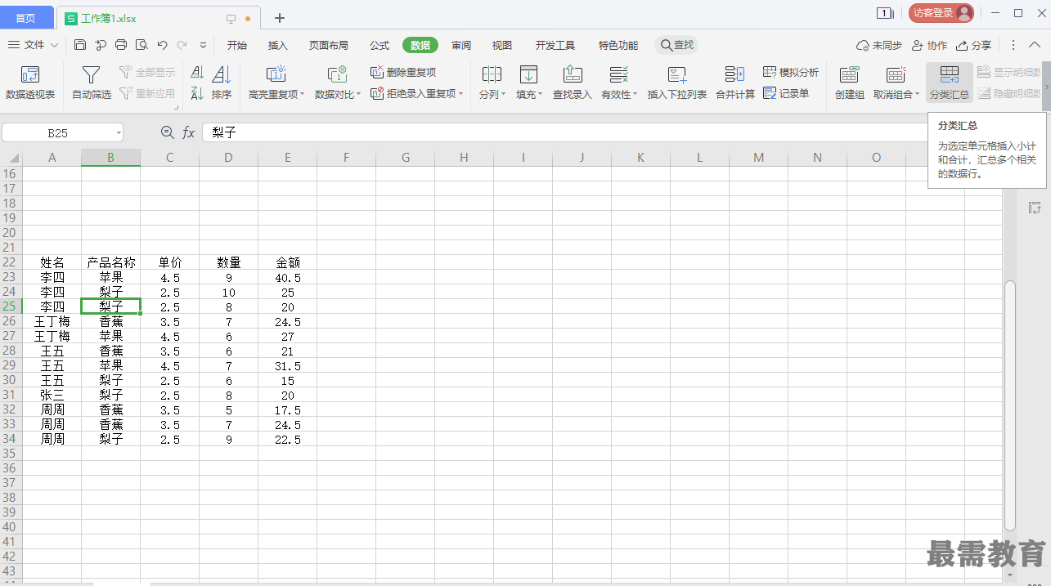Open the 记录单 record form
Screen dimensions: 1051x586
pos(786,94)
